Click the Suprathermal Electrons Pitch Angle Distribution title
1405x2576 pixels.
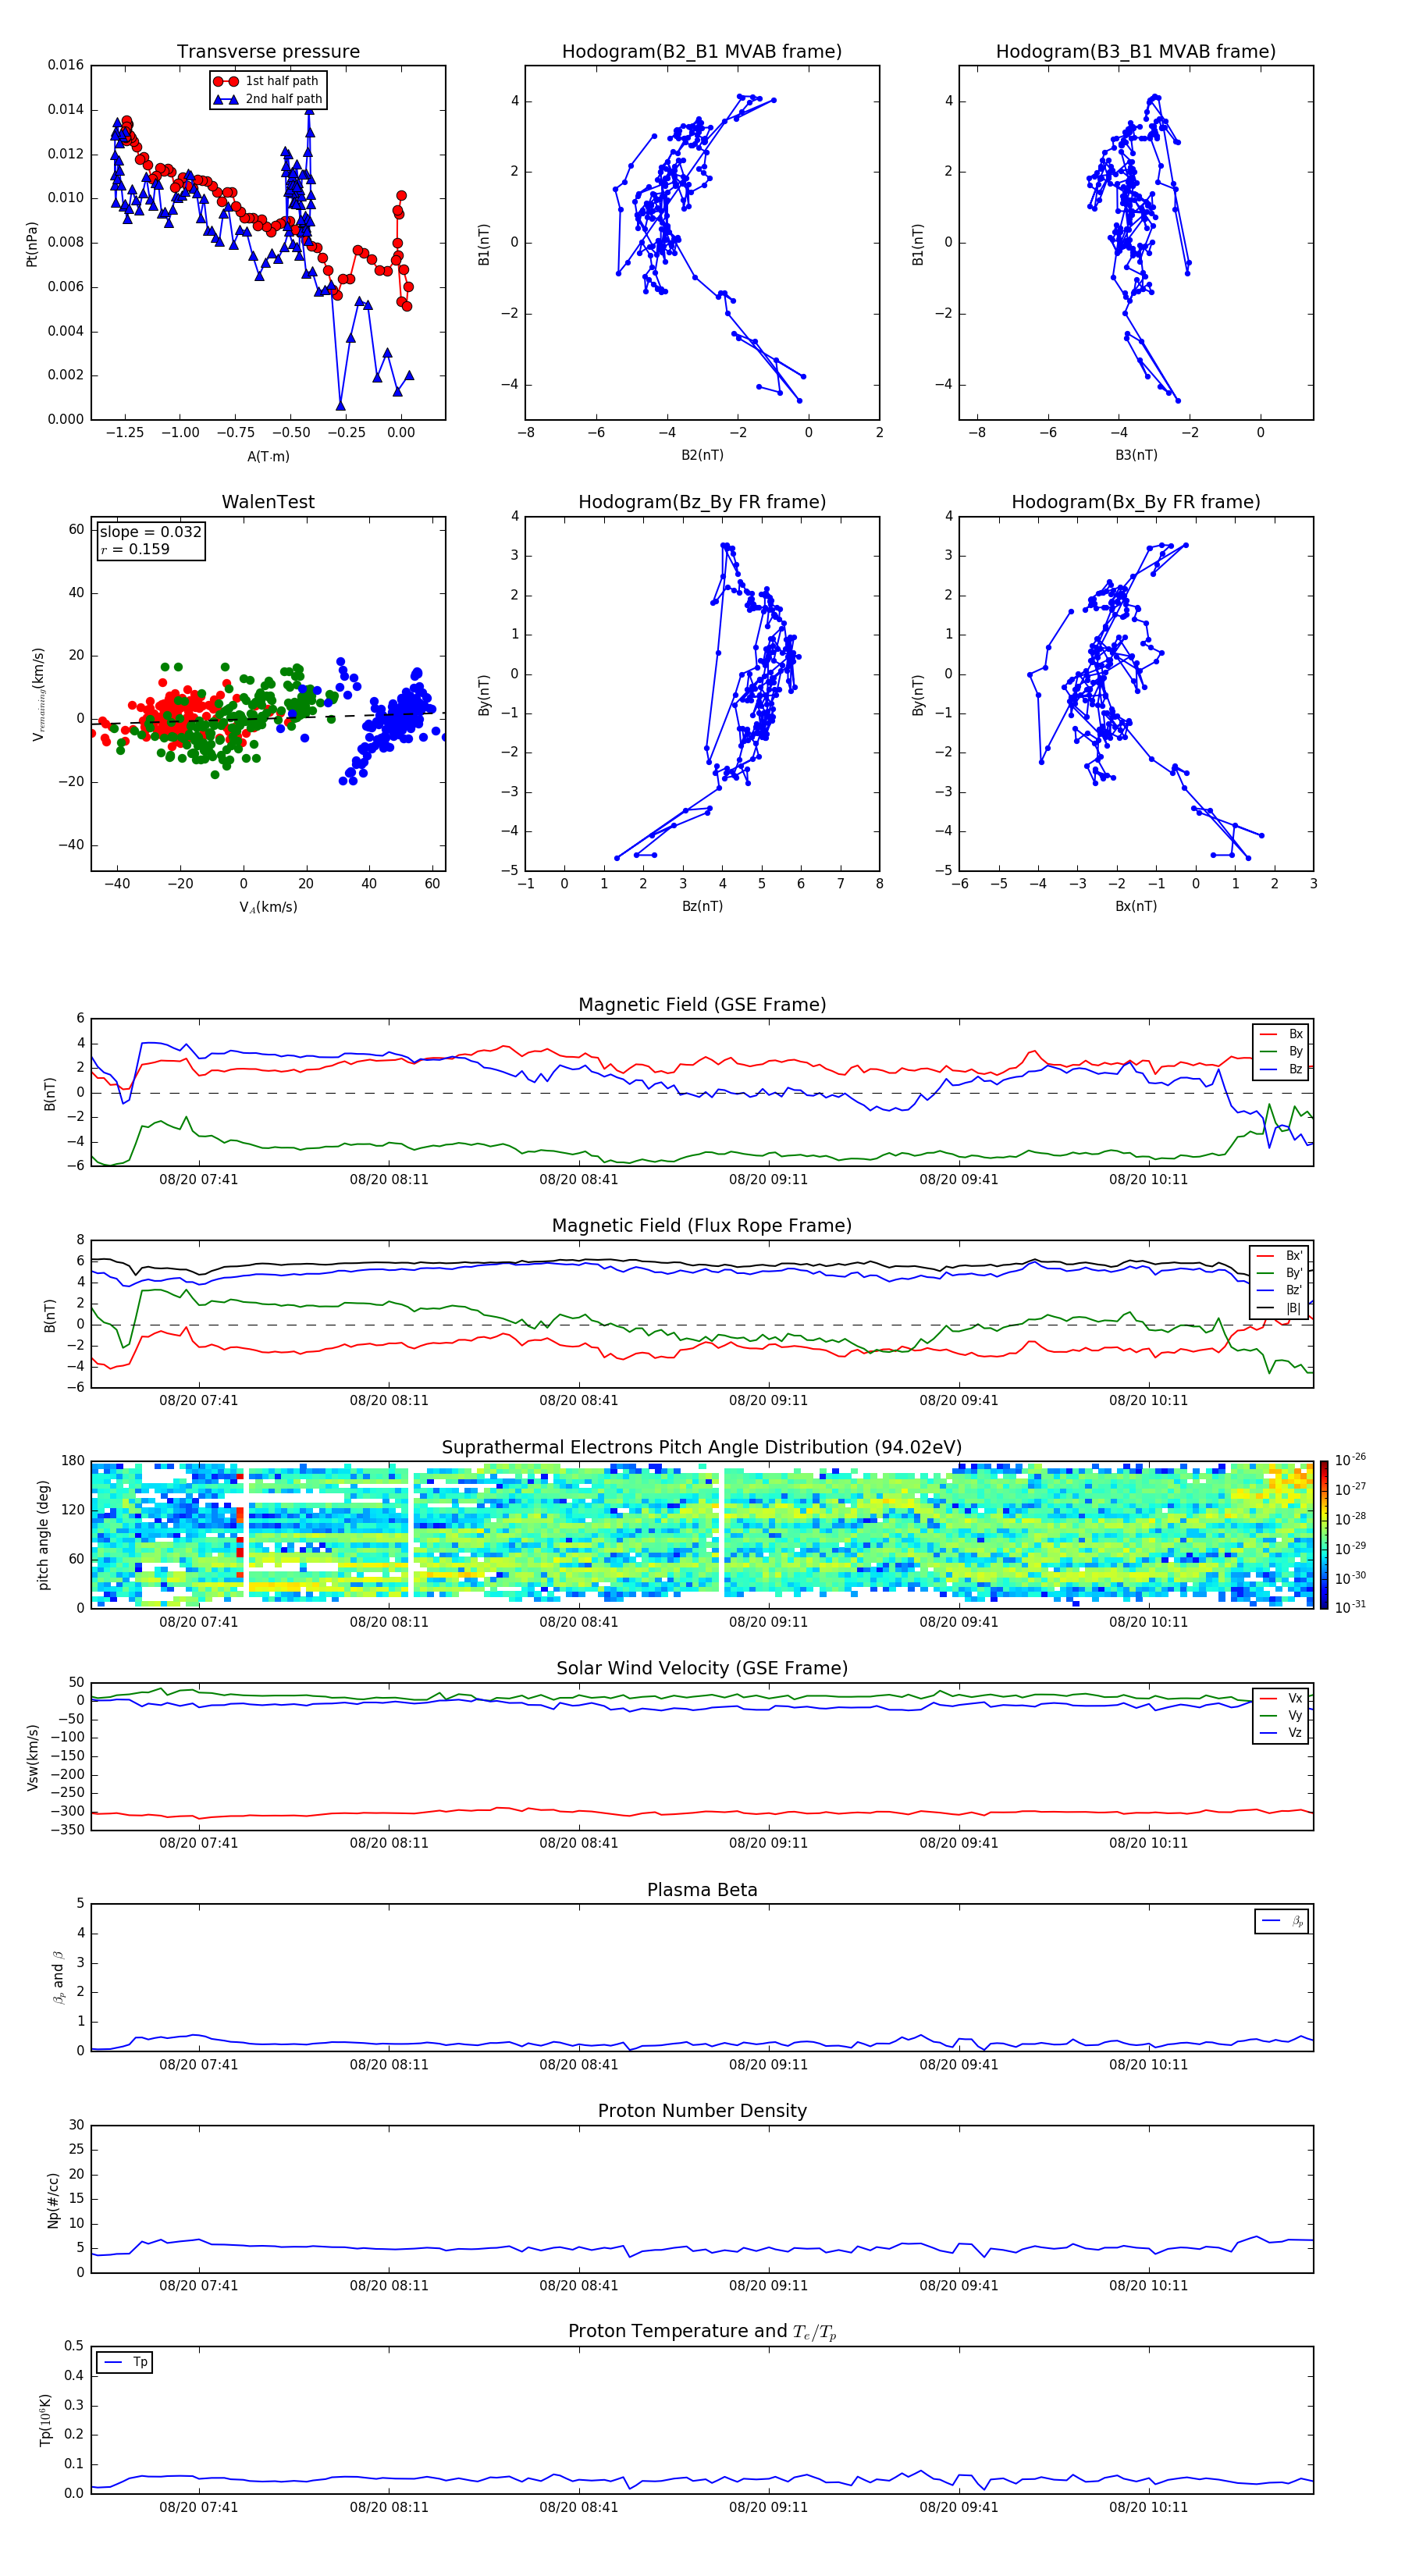coord(702,1448)
